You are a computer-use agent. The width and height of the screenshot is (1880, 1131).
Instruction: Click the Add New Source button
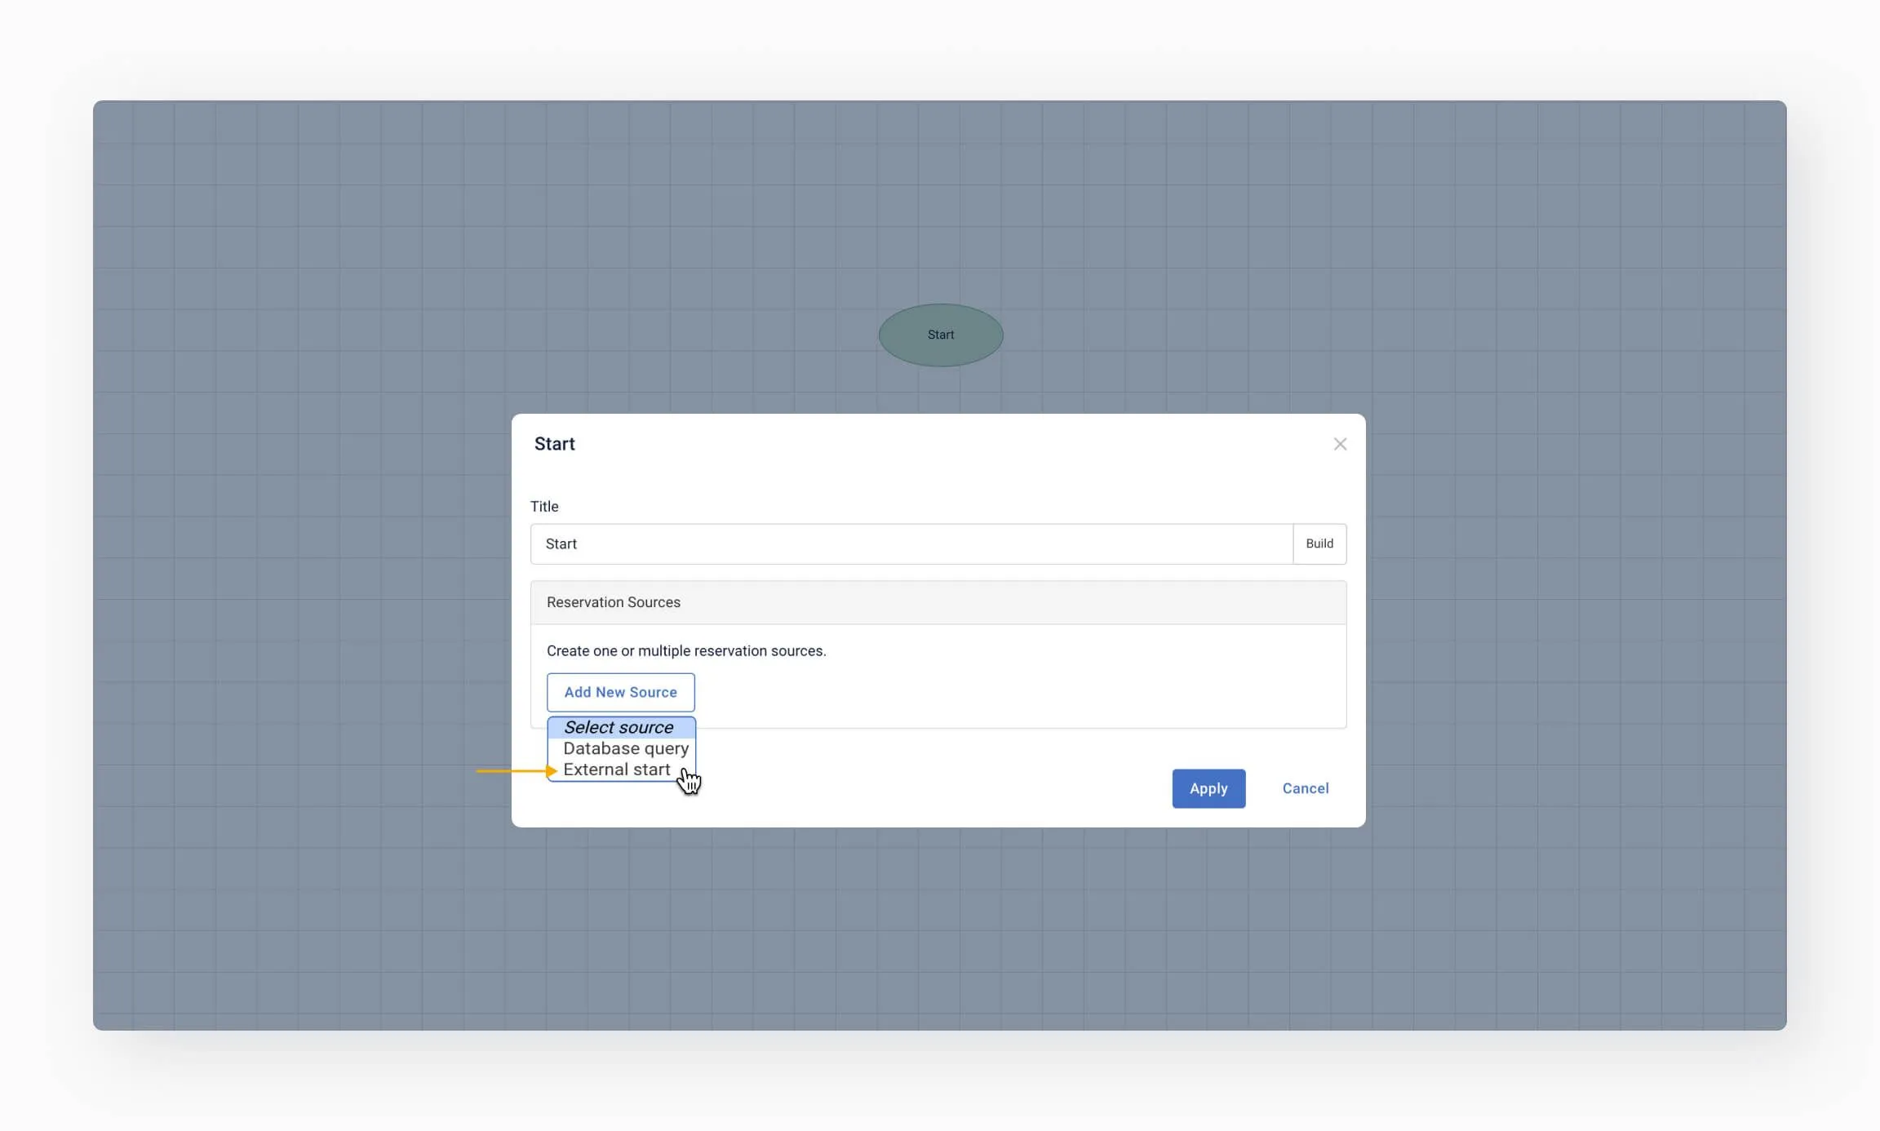pos(620,692)
